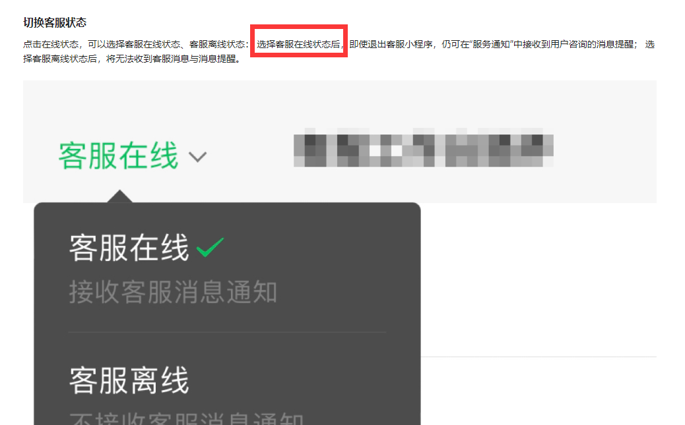Click the green checkmark beside 客服在线
This screenshot has width=685, height=425.
point(210,247)
